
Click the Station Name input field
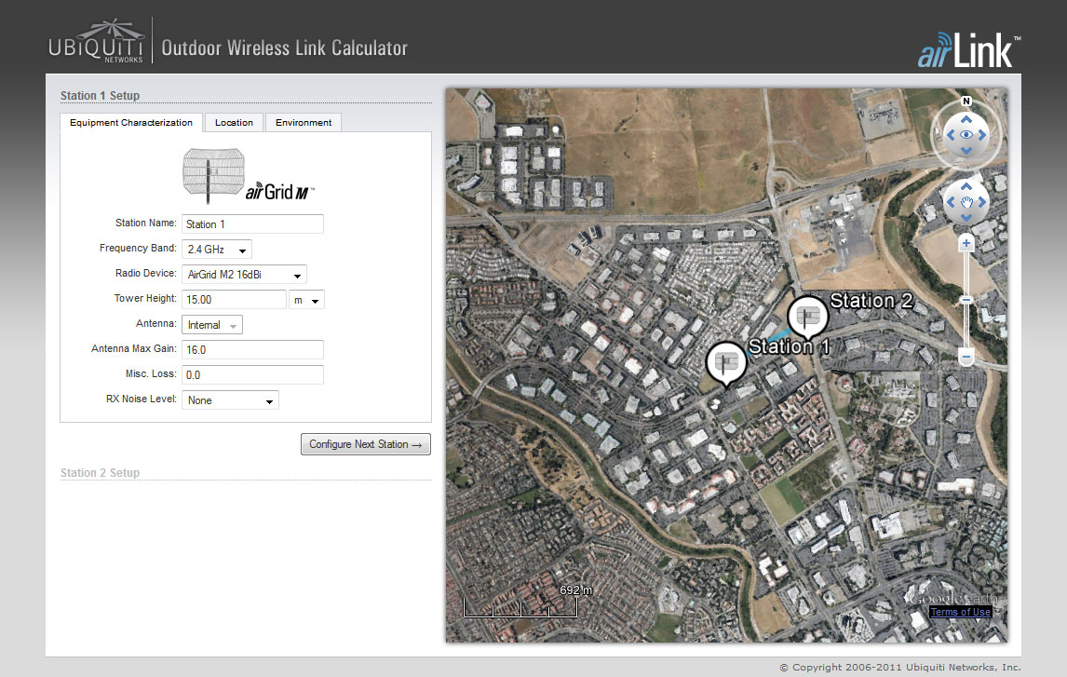252,224
